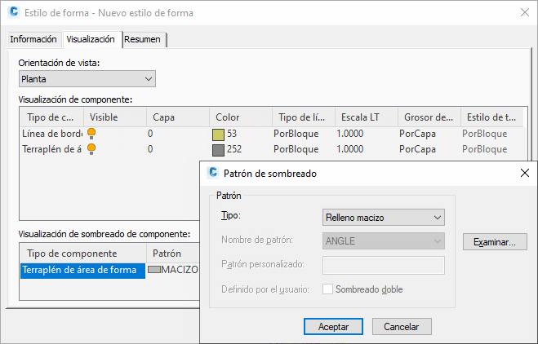538x344 pixels.
Task: Click Civil 3D icon in Estilo de forma title
Action: pos(11,12)
